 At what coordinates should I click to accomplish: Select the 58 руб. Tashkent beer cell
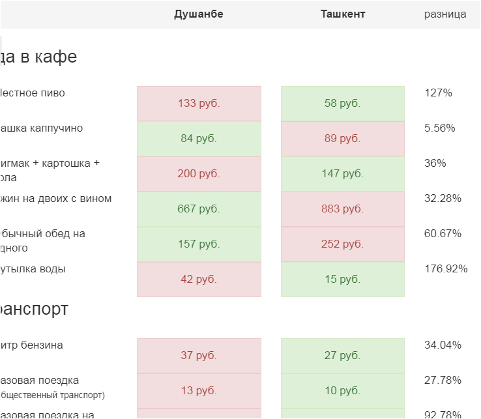(343, 104)
